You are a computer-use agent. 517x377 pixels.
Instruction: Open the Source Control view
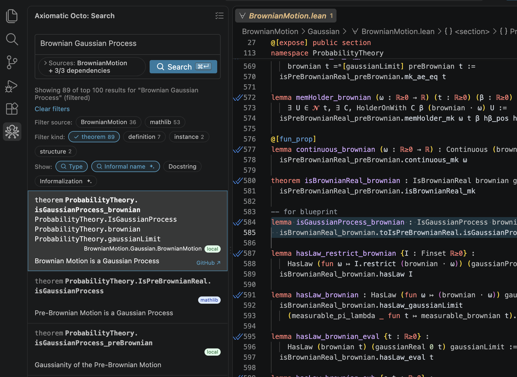tap(12, 62)
